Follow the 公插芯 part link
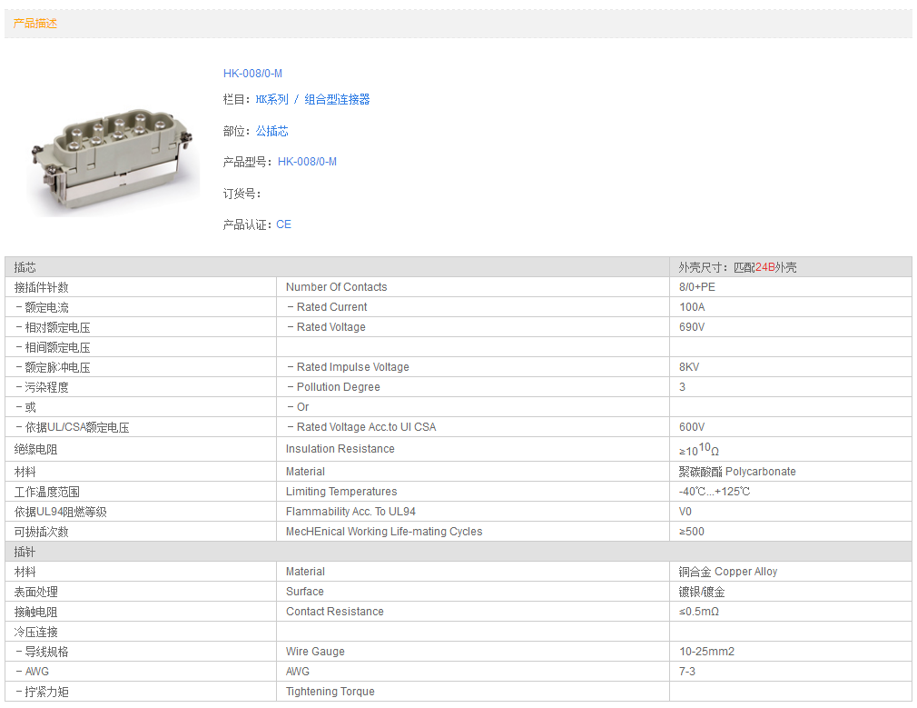 click(271, 131)
